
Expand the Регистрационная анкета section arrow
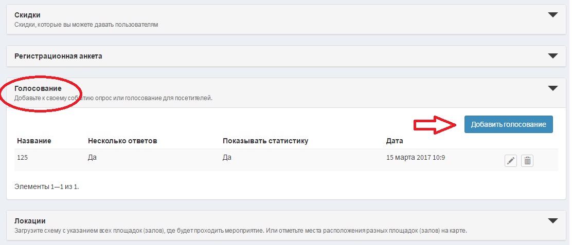[552, 55]
